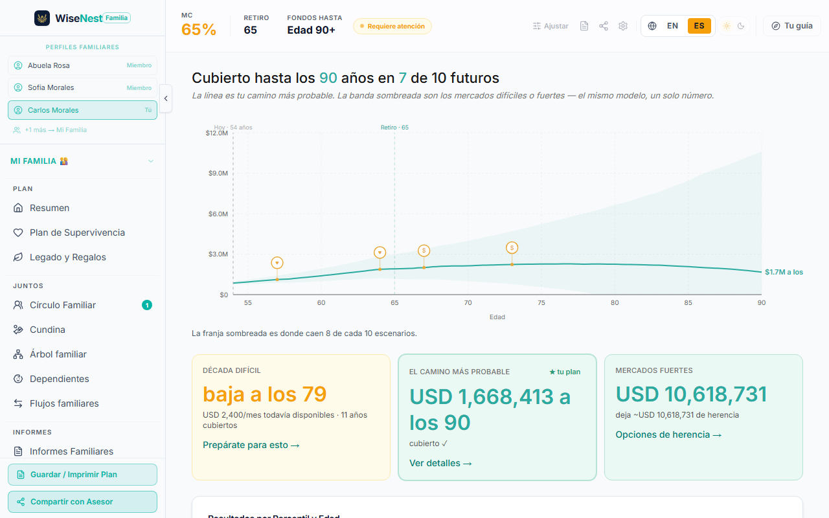Click the tu plan star badge

tap(565, 372)
